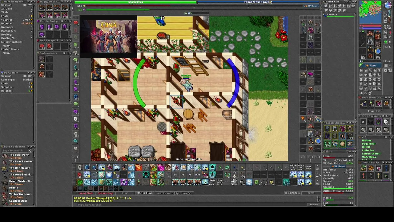394x222 pixels.
Task: Collapse the Red Backpack panel
Action: [x=68, y=40]
